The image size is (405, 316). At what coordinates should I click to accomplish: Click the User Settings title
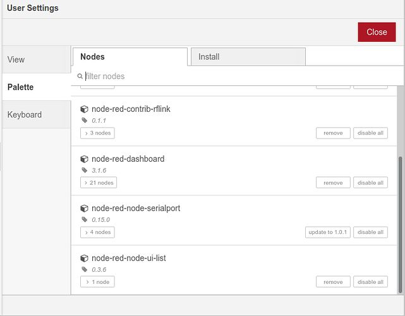pos(33,8)
